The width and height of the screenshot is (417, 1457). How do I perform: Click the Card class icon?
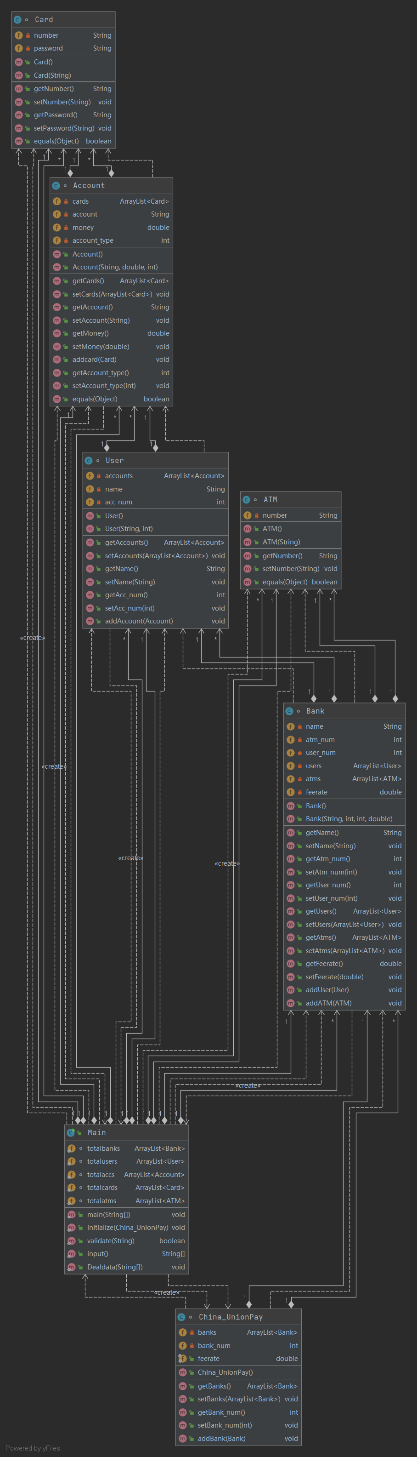click(x=17, y=20)
